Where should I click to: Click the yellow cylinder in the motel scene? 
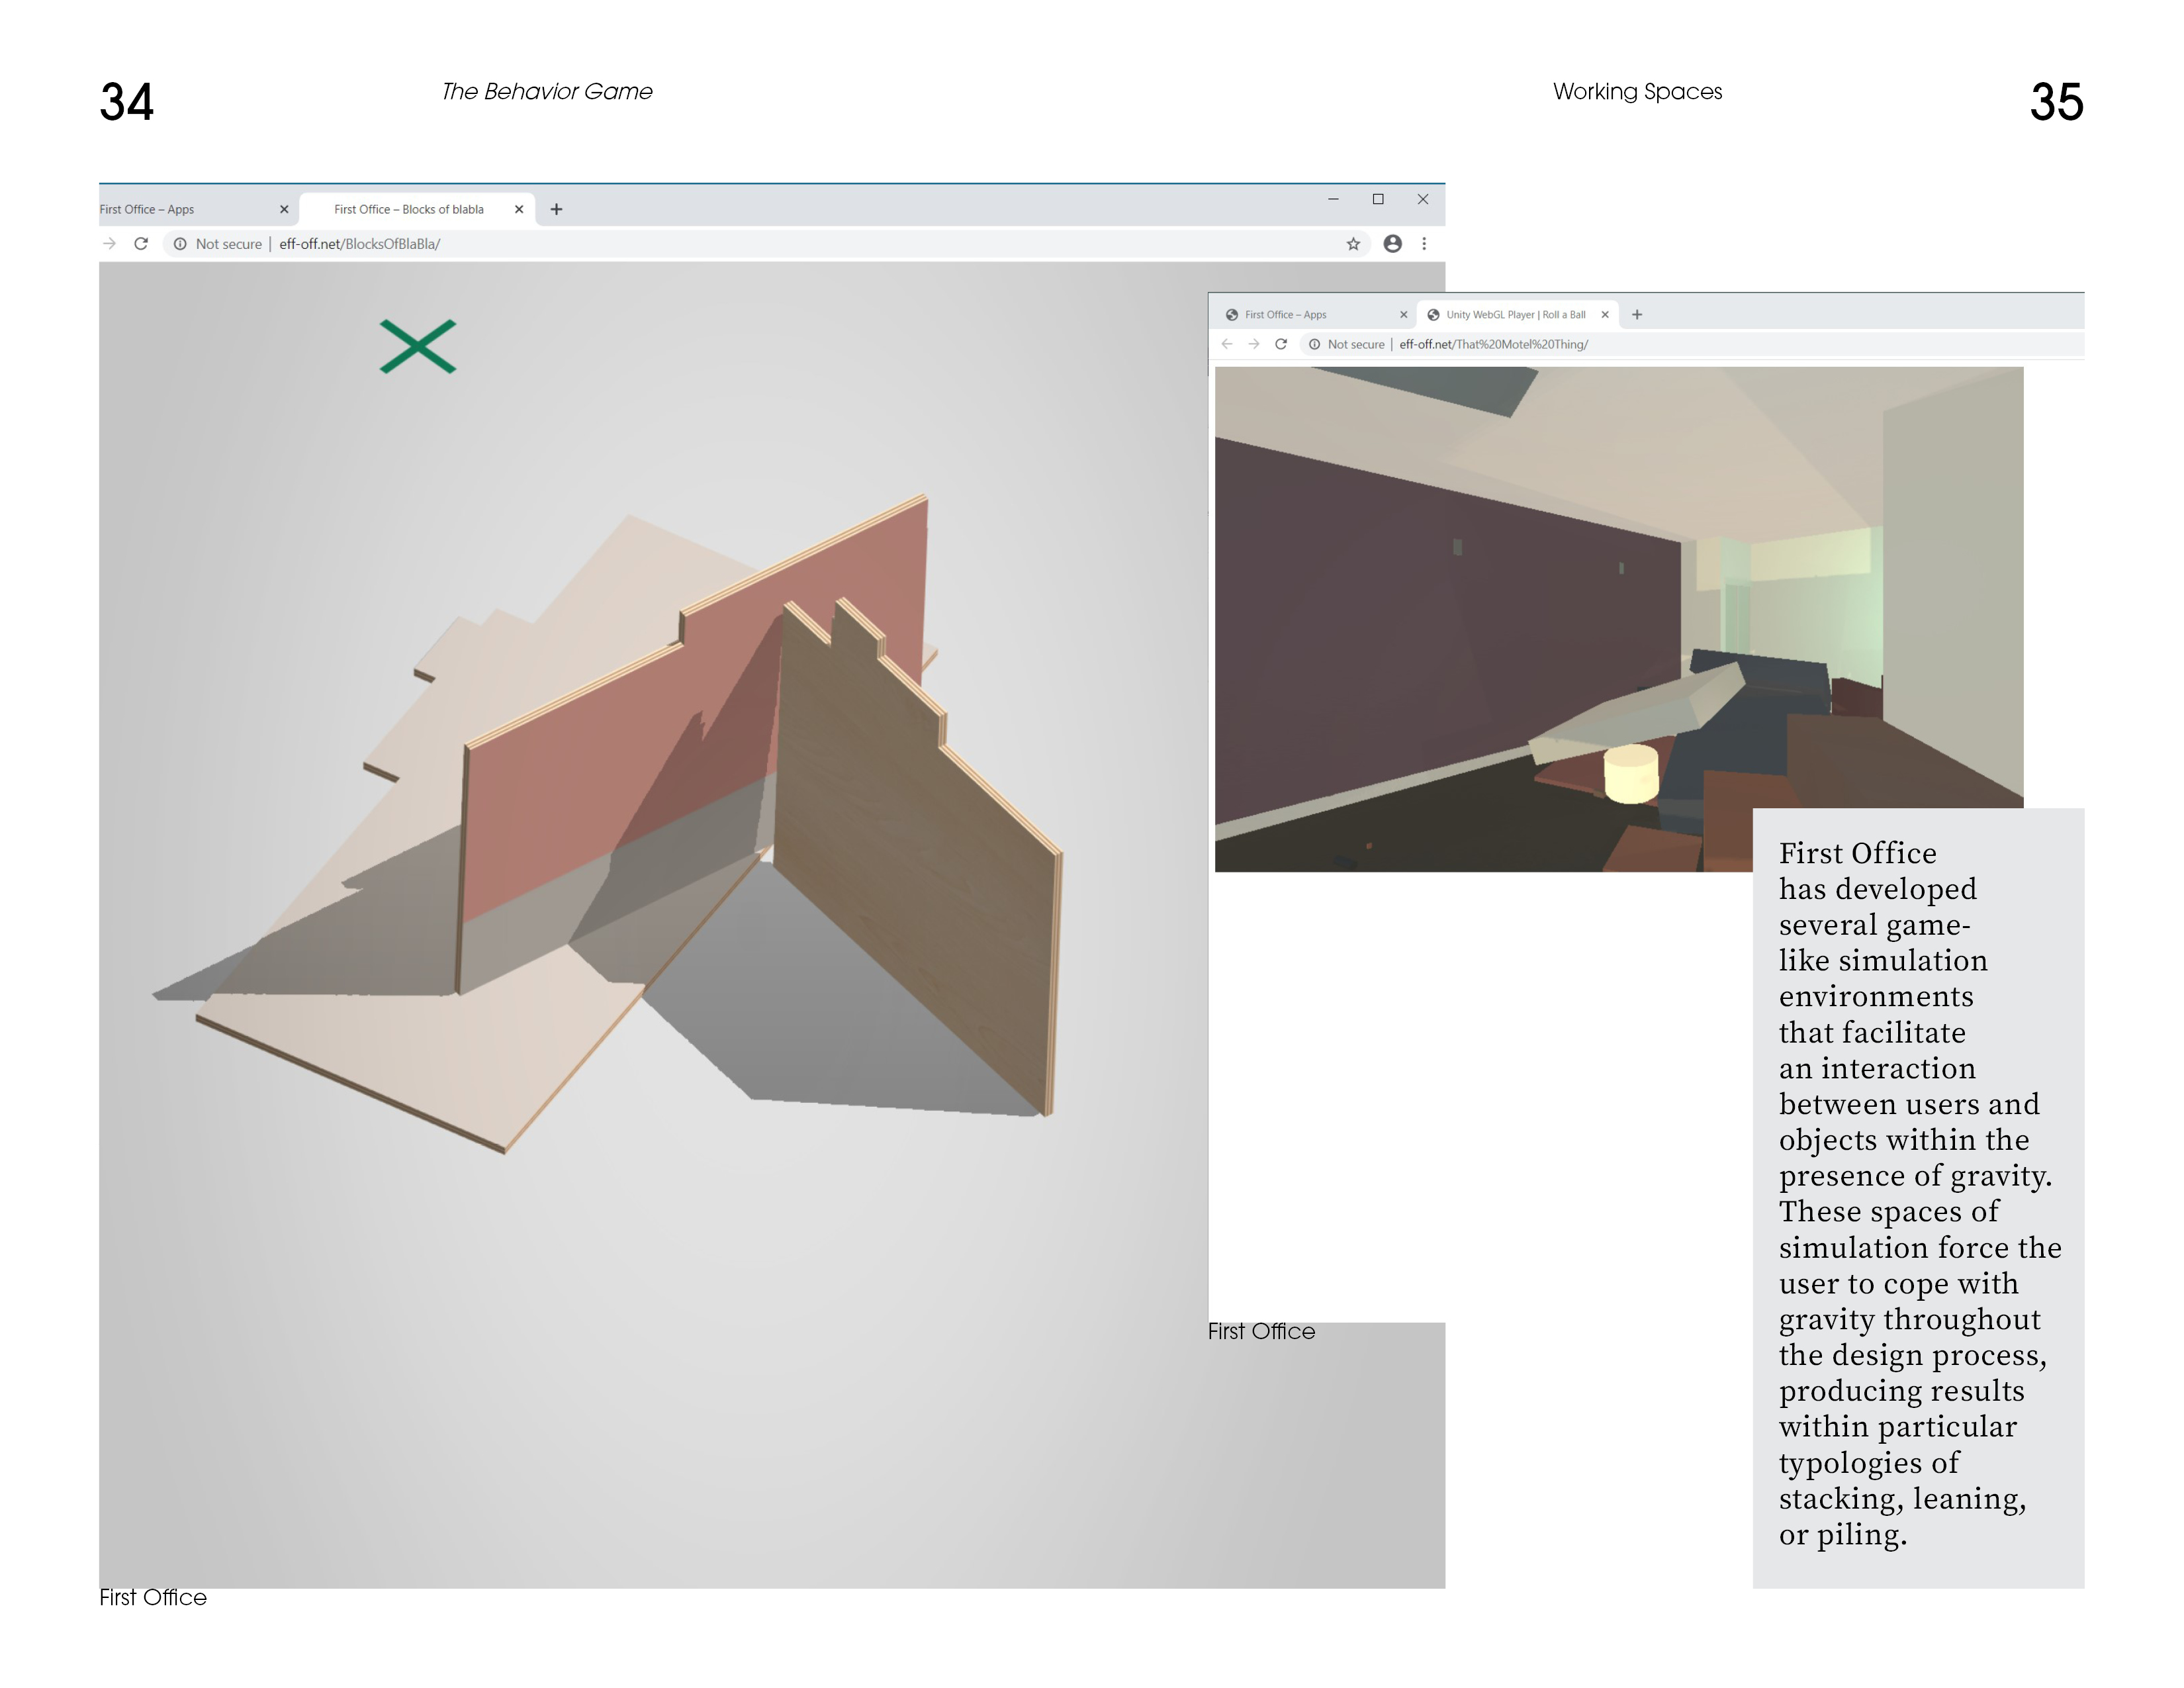tap(1631, 774)
